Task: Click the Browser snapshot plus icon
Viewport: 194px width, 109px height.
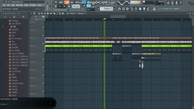Action: 5,17
